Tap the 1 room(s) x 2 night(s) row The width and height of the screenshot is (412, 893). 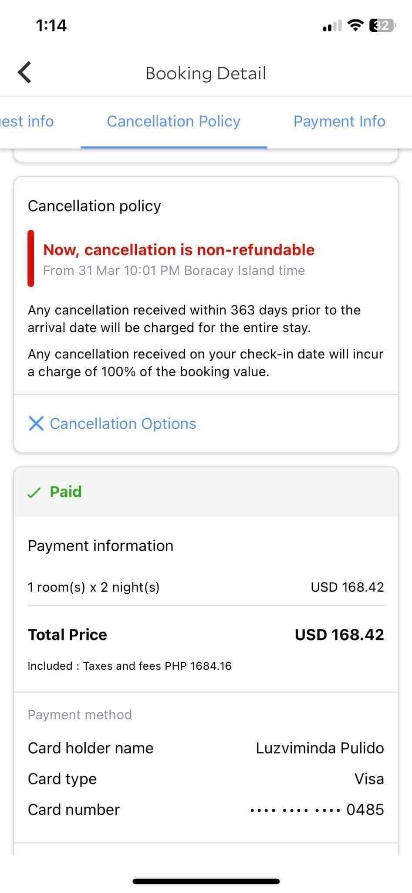tap(94, 587)
